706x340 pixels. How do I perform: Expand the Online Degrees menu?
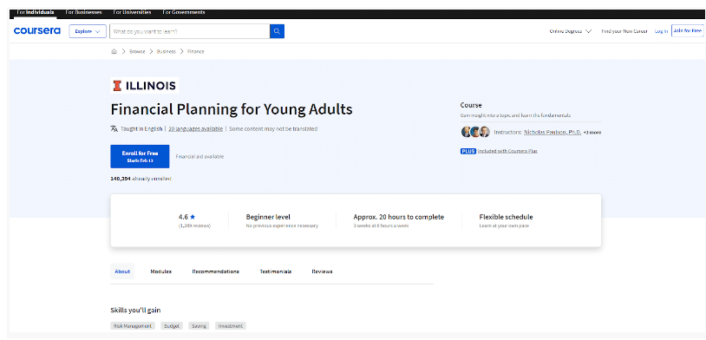571,31
